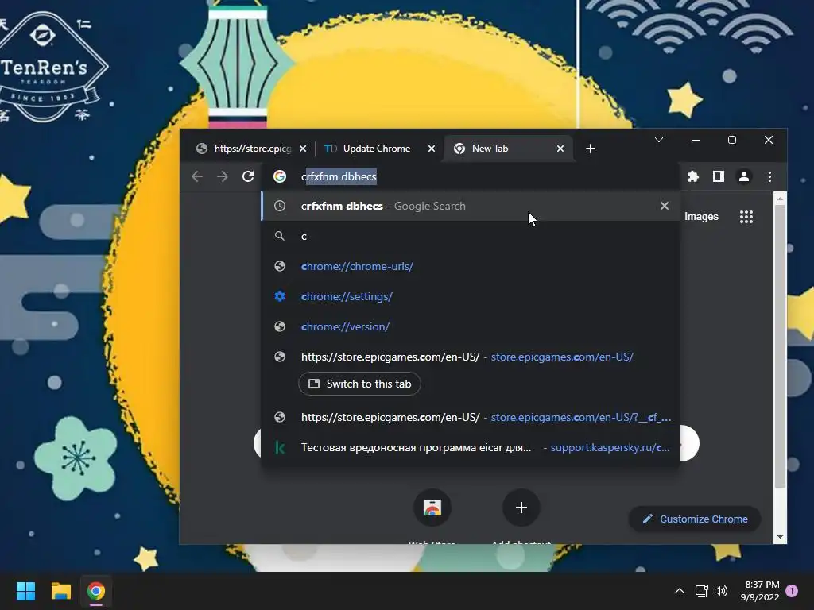
Task: Open the profile avatar menu
Action: point(744,176)
